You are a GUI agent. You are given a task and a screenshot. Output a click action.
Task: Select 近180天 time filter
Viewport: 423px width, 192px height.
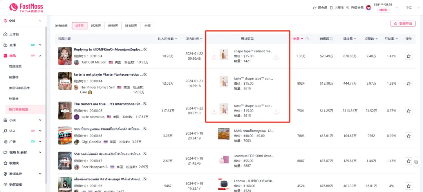[131, 26]
